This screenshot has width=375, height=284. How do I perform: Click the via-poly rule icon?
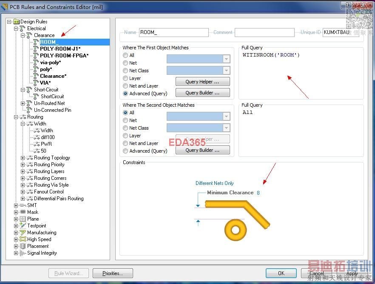tap(36, 62)
